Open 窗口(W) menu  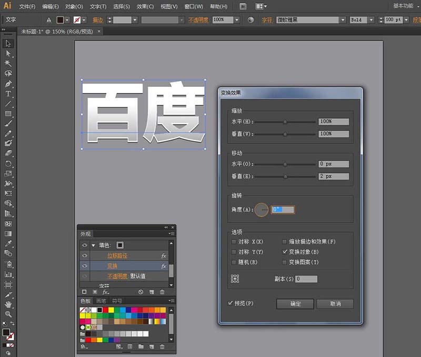[x=194, y=6]
